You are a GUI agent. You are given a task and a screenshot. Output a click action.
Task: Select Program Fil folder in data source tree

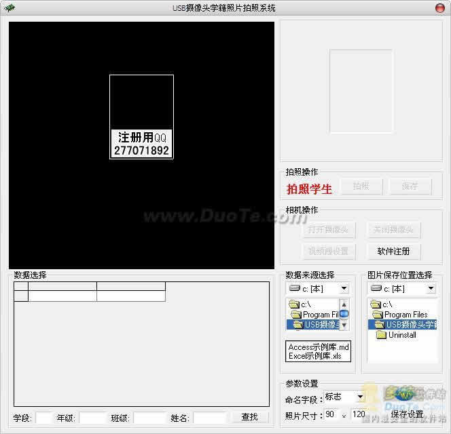pyautogui.click(x=315, y=315)
